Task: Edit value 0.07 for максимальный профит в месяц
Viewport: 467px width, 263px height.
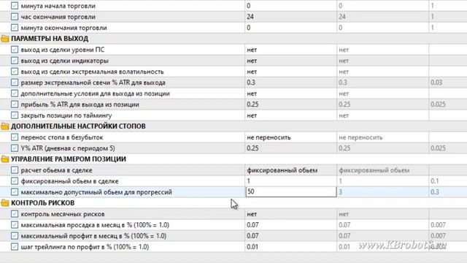Action: pos(290,236)
